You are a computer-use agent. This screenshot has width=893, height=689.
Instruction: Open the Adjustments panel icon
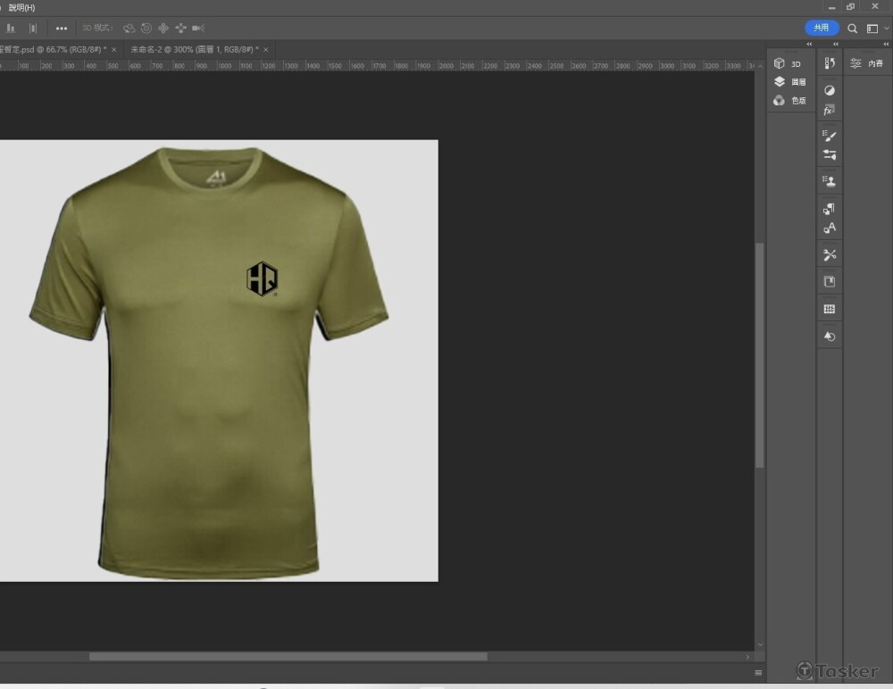pos(829,90)
